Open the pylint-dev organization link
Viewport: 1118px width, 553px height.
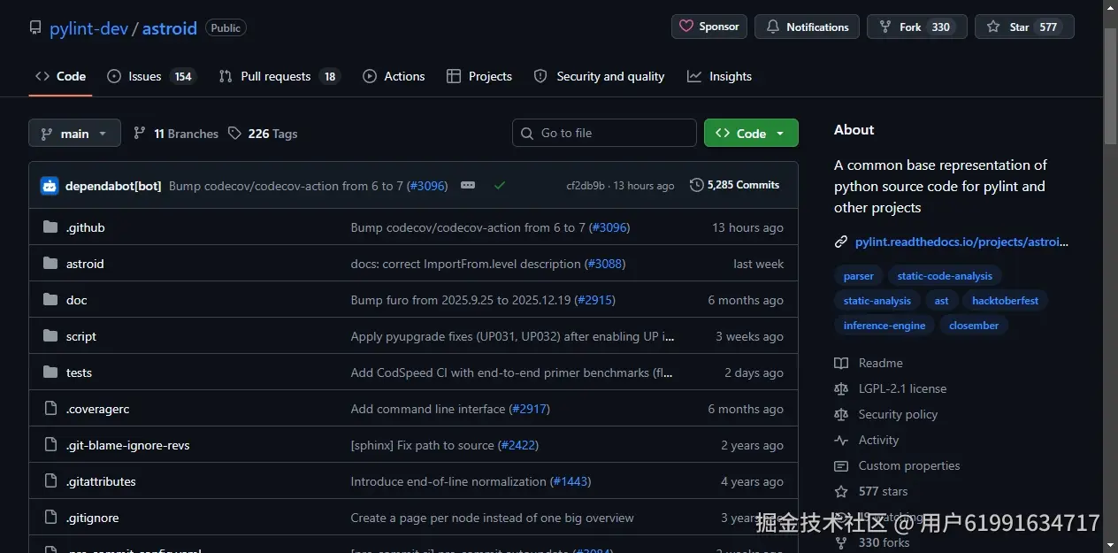click(88, 27)
